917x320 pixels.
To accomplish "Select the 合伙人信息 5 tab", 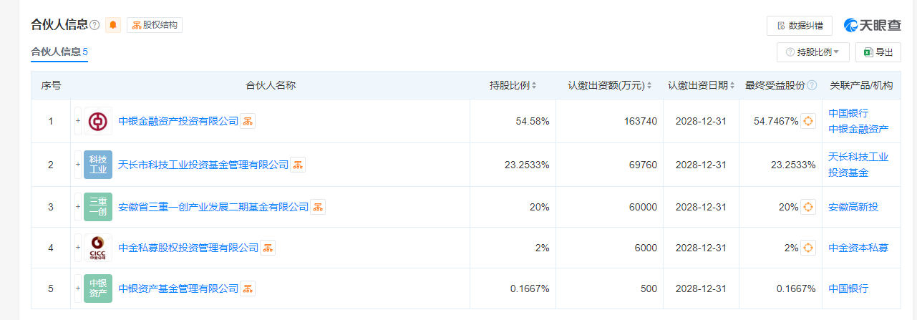I will coord(59,52).
